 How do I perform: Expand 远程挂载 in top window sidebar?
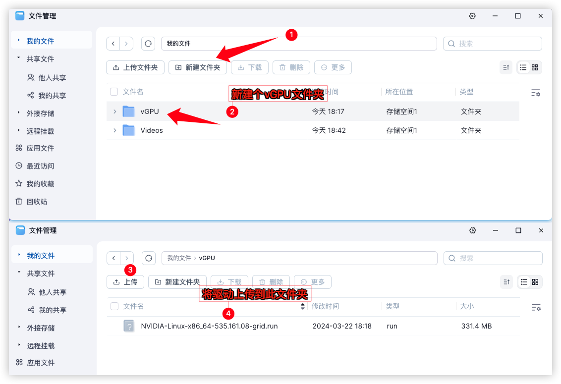coord(19,130)
